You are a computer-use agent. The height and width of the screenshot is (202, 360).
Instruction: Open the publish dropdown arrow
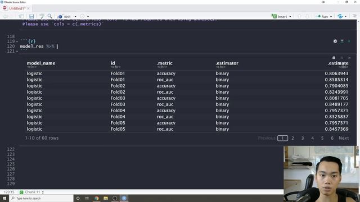[x=346, y=16]
